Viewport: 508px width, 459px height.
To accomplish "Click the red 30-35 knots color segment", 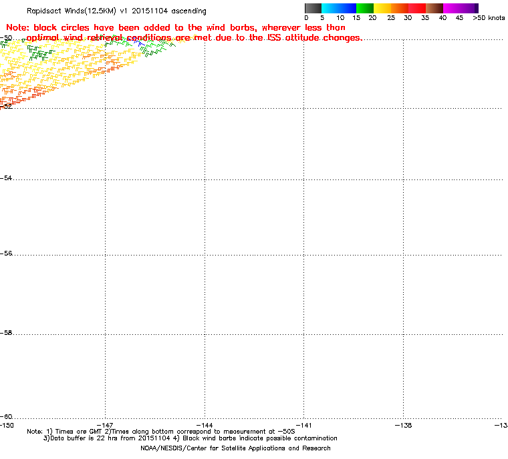I will point(417,8).
